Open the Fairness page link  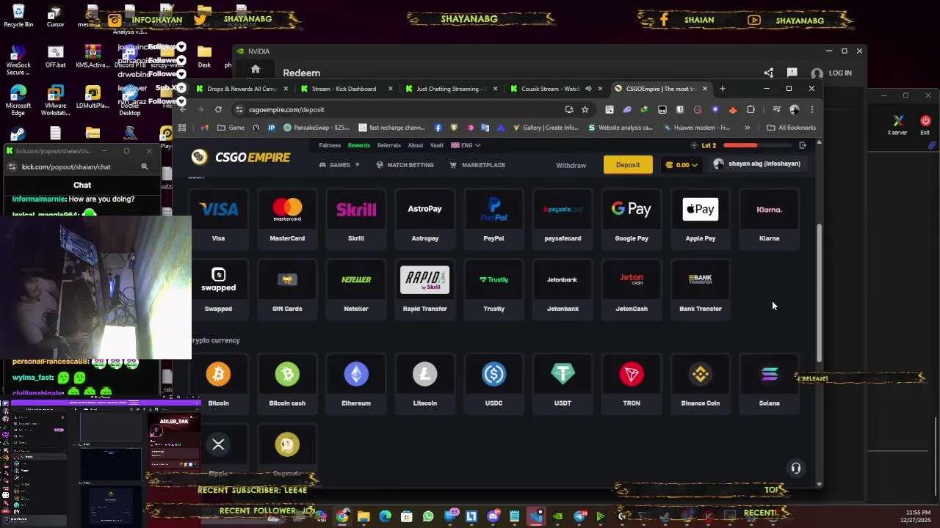click(x=330, y=145)
